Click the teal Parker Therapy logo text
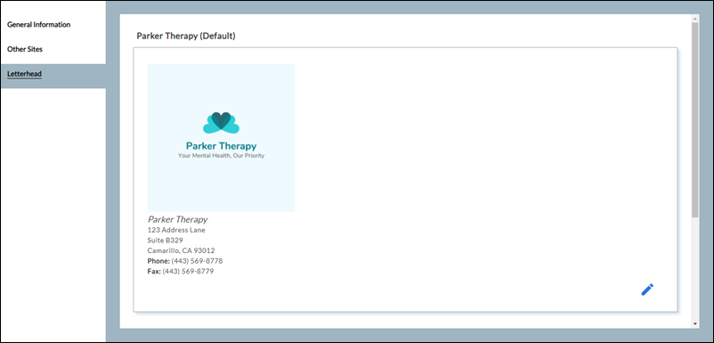714x343 pixels. tap(222, 146)
